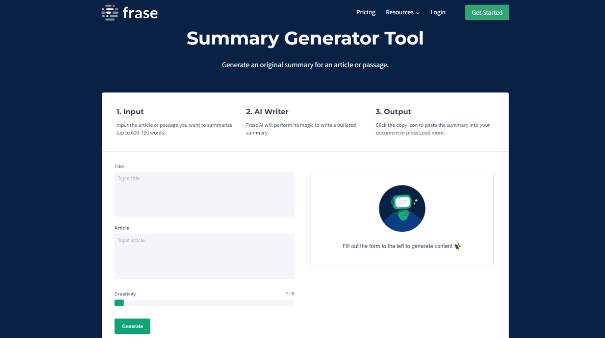Click the Generate button
605x338 pixels.
[x=132, y=326]
